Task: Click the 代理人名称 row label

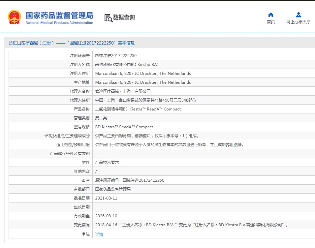Action: [x=79, y=91]
